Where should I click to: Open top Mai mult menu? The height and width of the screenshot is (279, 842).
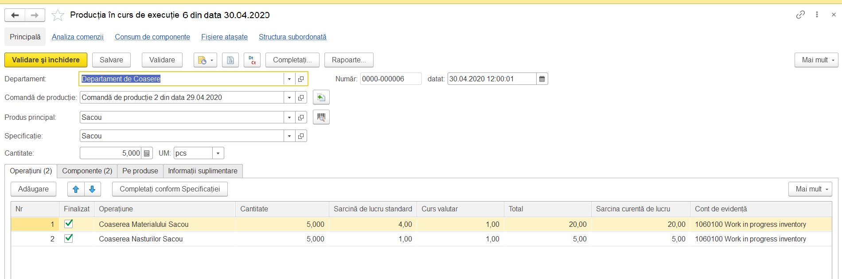tap(816, 60)
